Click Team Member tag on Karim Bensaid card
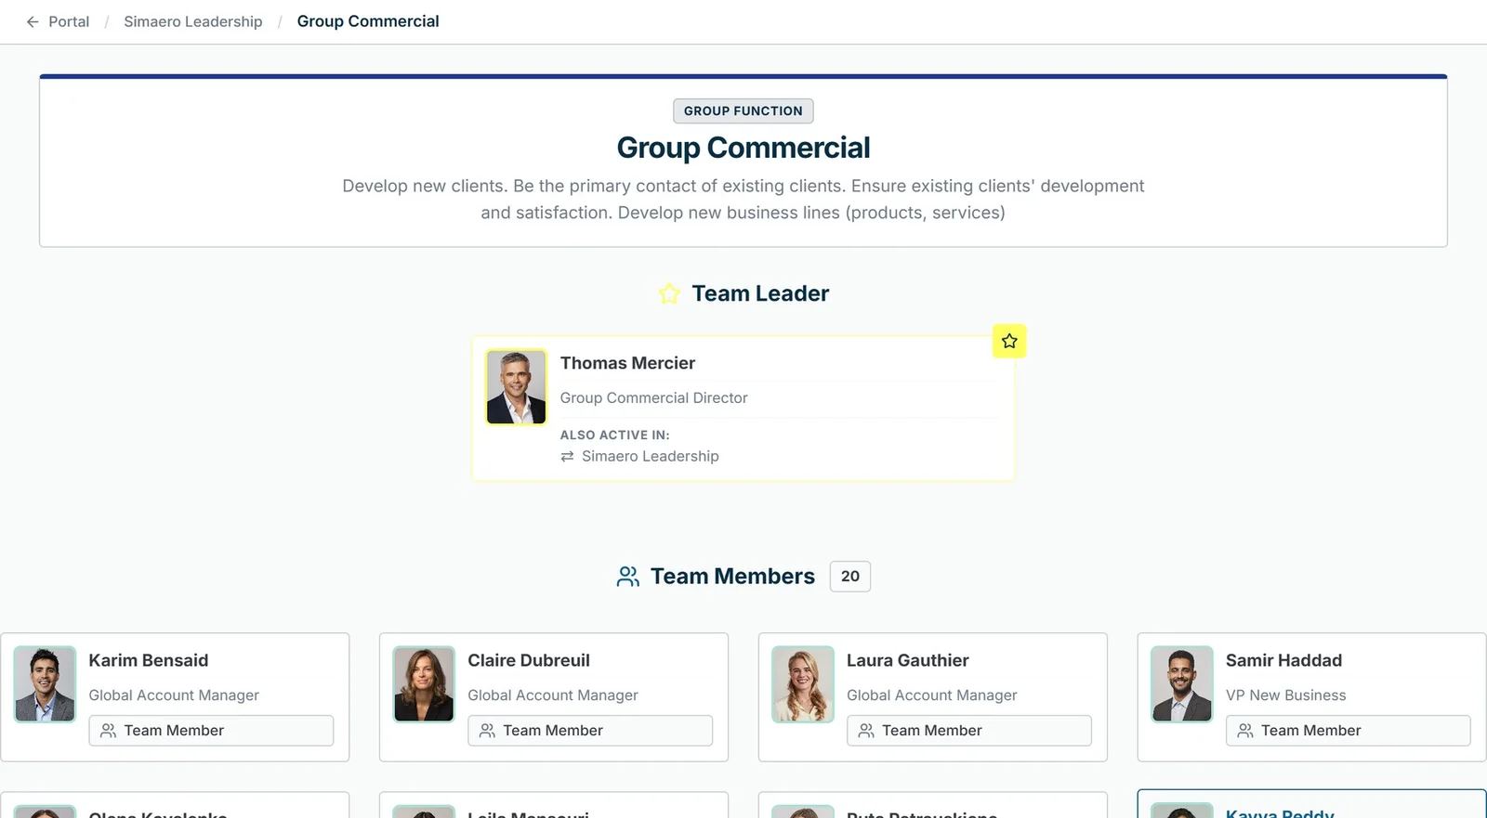1487x818 pixels. point(211,731)
